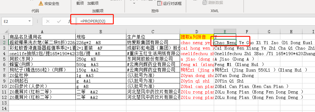This screenshot has width=315, height=112.
Task: Select row 5 header
Action: (4, 59)
